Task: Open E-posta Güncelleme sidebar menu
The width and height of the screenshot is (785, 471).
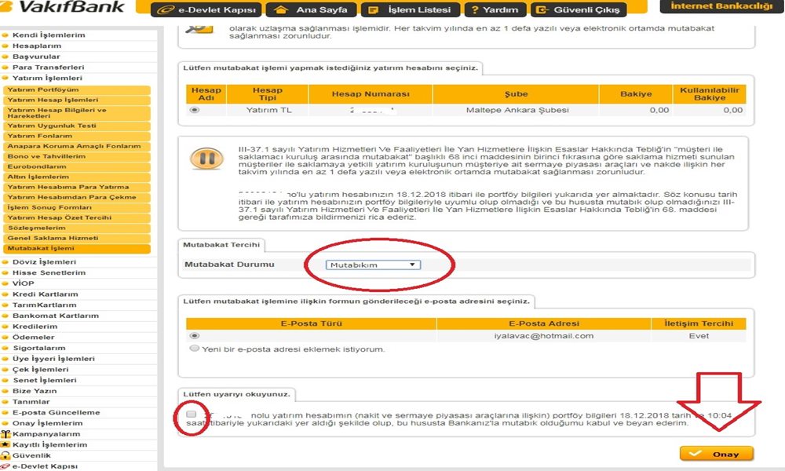Action: coord(56,412)
